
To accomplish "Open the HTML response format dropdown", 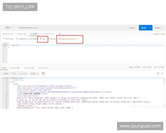I will 34,73.
